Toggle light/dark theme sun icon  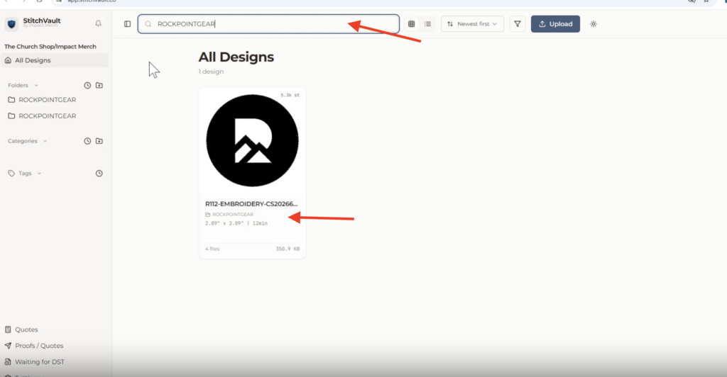pos(594,24)
